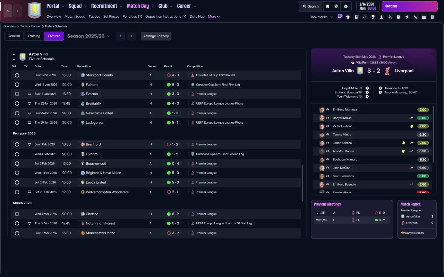Switch to the Training tab
Image resolution: width=444 pixels, height=277 pixels.
point(34,36)
